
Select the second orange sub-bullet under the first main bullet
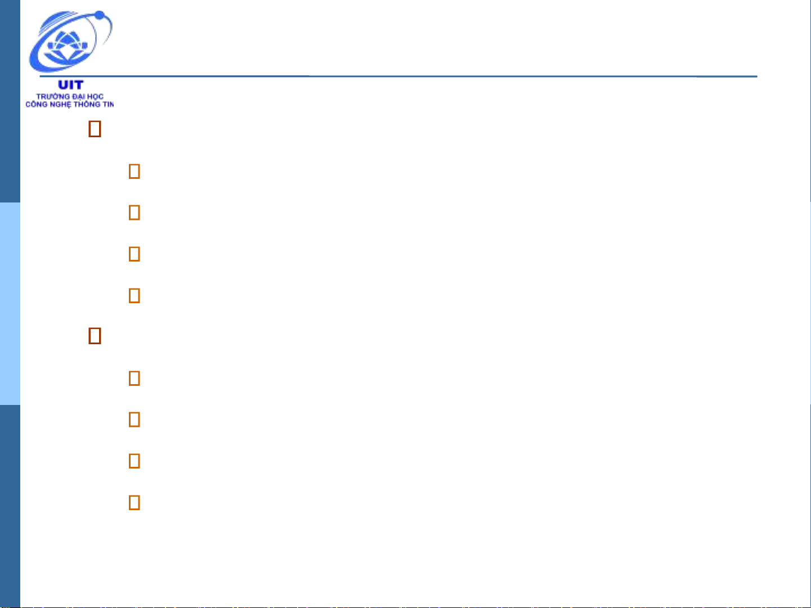click(134, 213)
